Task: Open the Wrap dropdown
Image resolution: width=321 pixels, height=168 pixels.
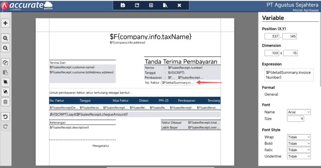Action: tap(299, 137)
